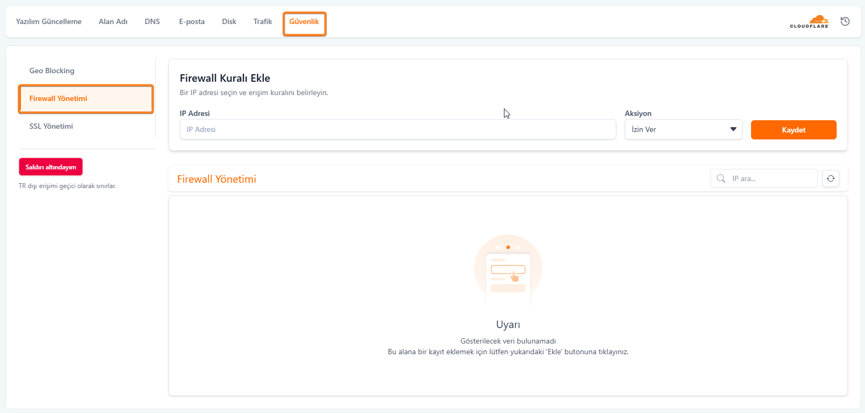Click the Cloudflare logo icon
This screenshot has width=865, height=413.
coord(809,22)
